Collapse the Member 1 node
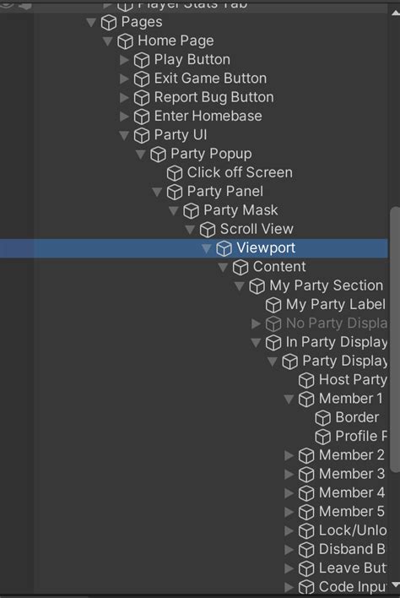Screen dimensions: 400x598 tap(289, 399)
